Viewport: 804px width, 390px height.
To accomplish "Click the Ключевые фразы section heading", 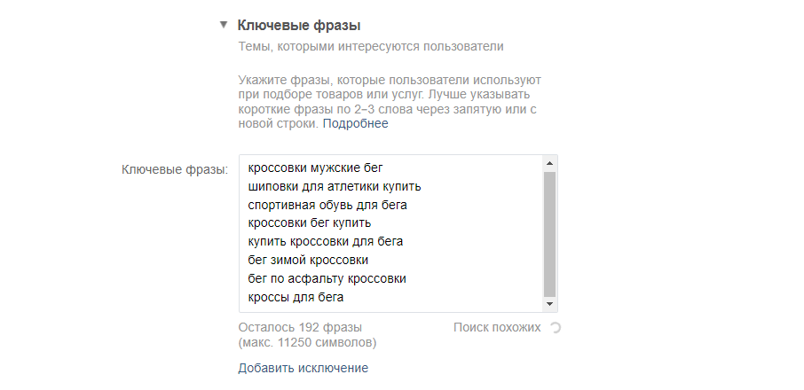I will pos(299,26).
